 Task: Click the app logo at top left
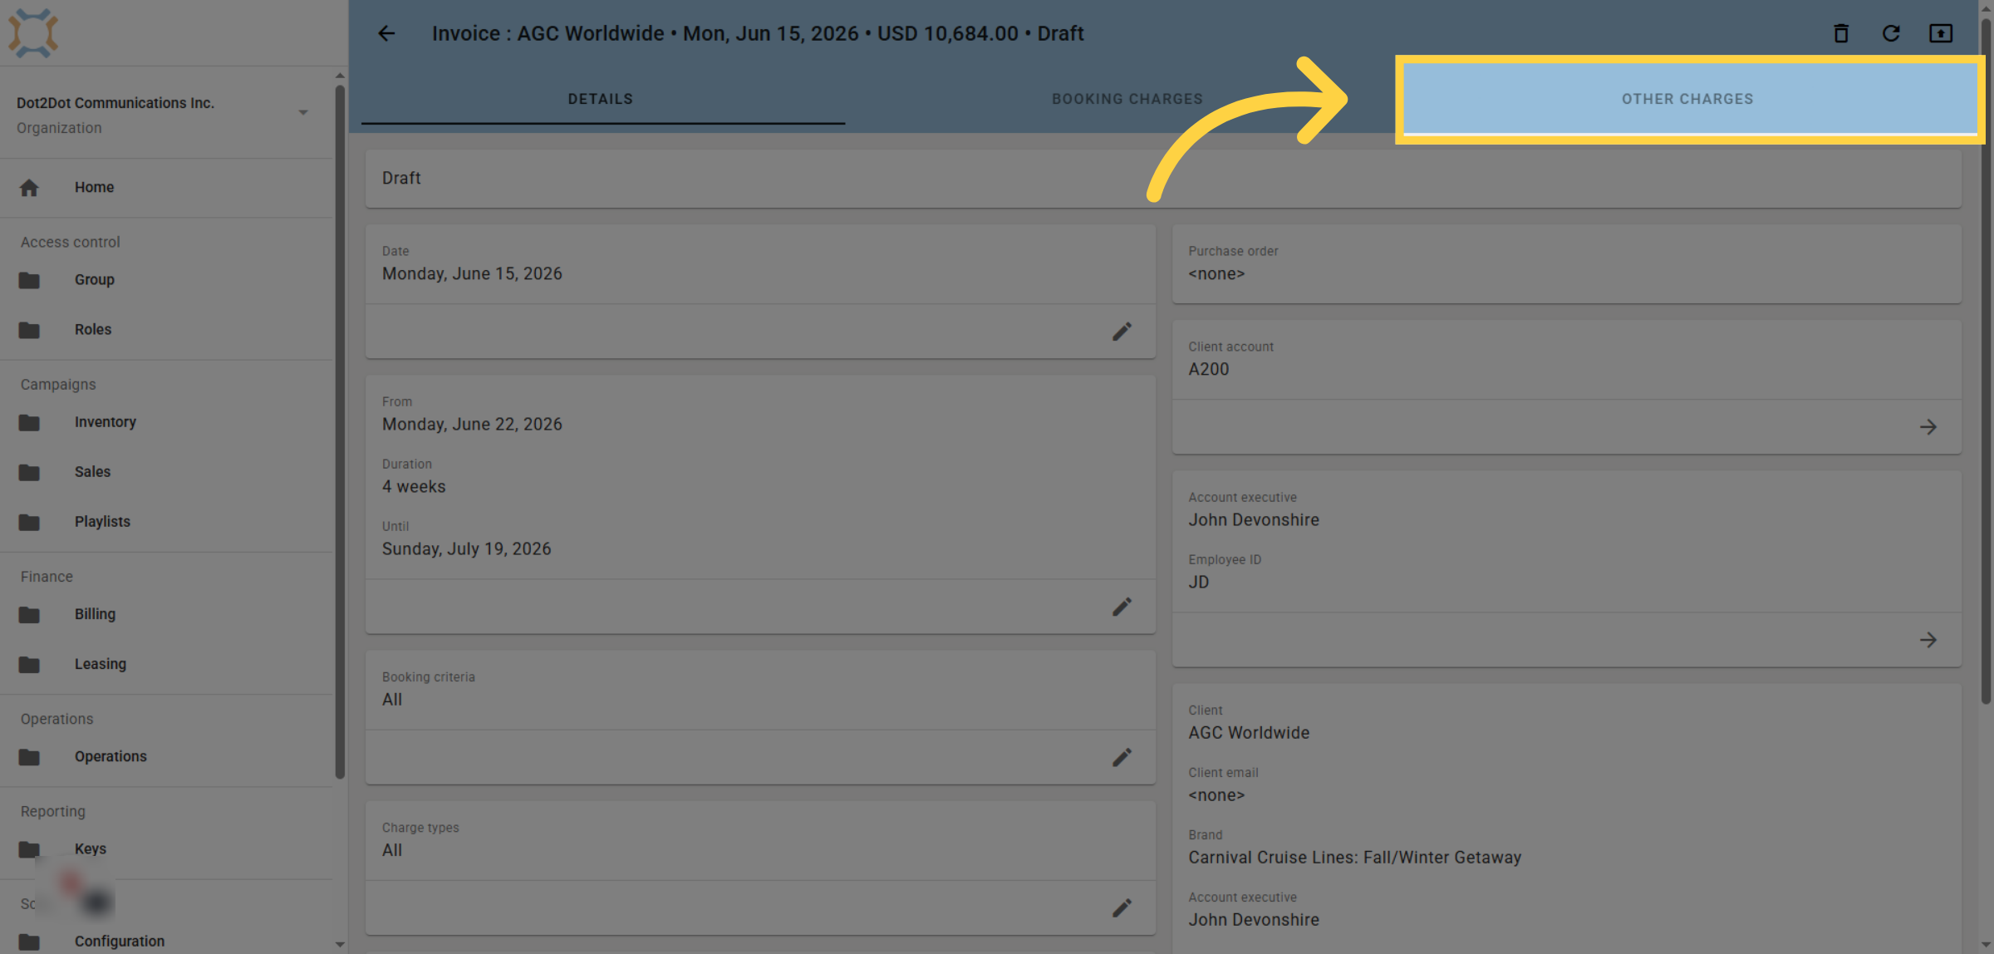click(x=33, y=33)
